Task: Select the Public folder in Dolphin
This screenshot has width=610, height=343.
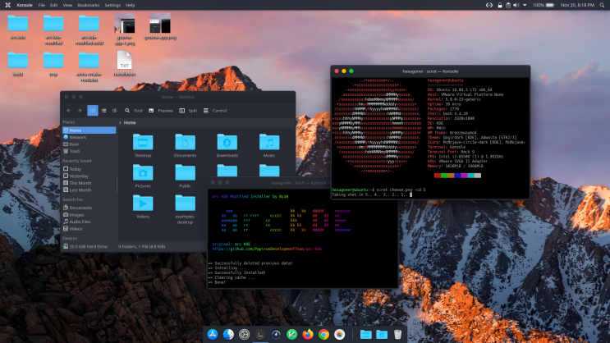Action: click(x=186, y=176)
